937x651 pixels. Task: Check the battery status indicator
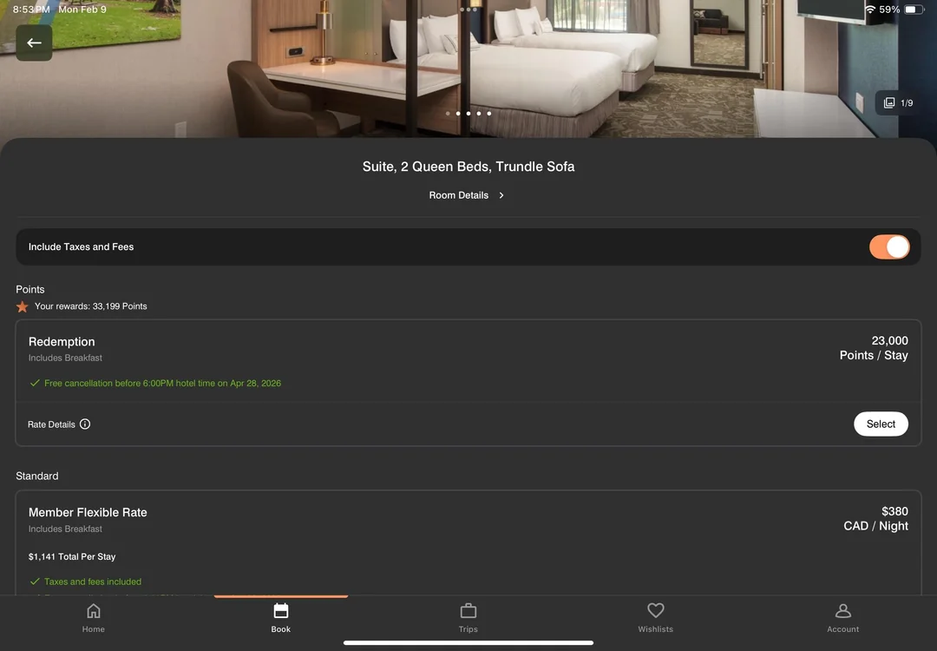[x=914, y=10]
